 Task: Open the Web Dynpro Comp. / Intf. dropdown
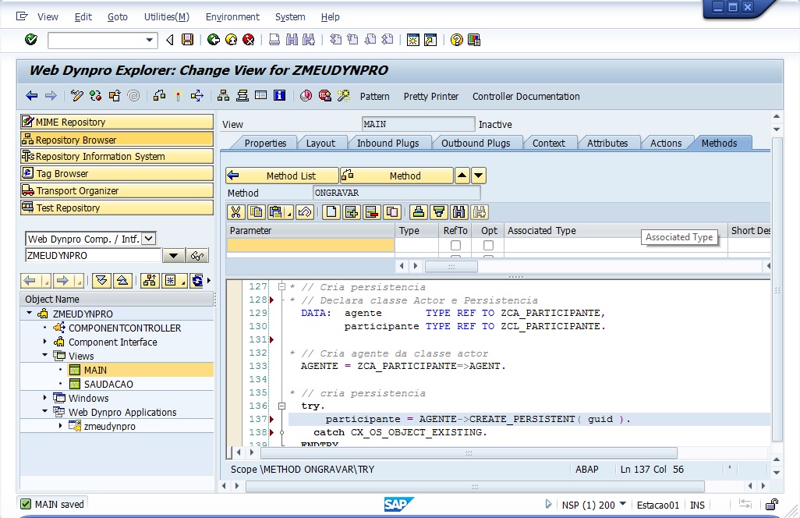pos(149,239)
